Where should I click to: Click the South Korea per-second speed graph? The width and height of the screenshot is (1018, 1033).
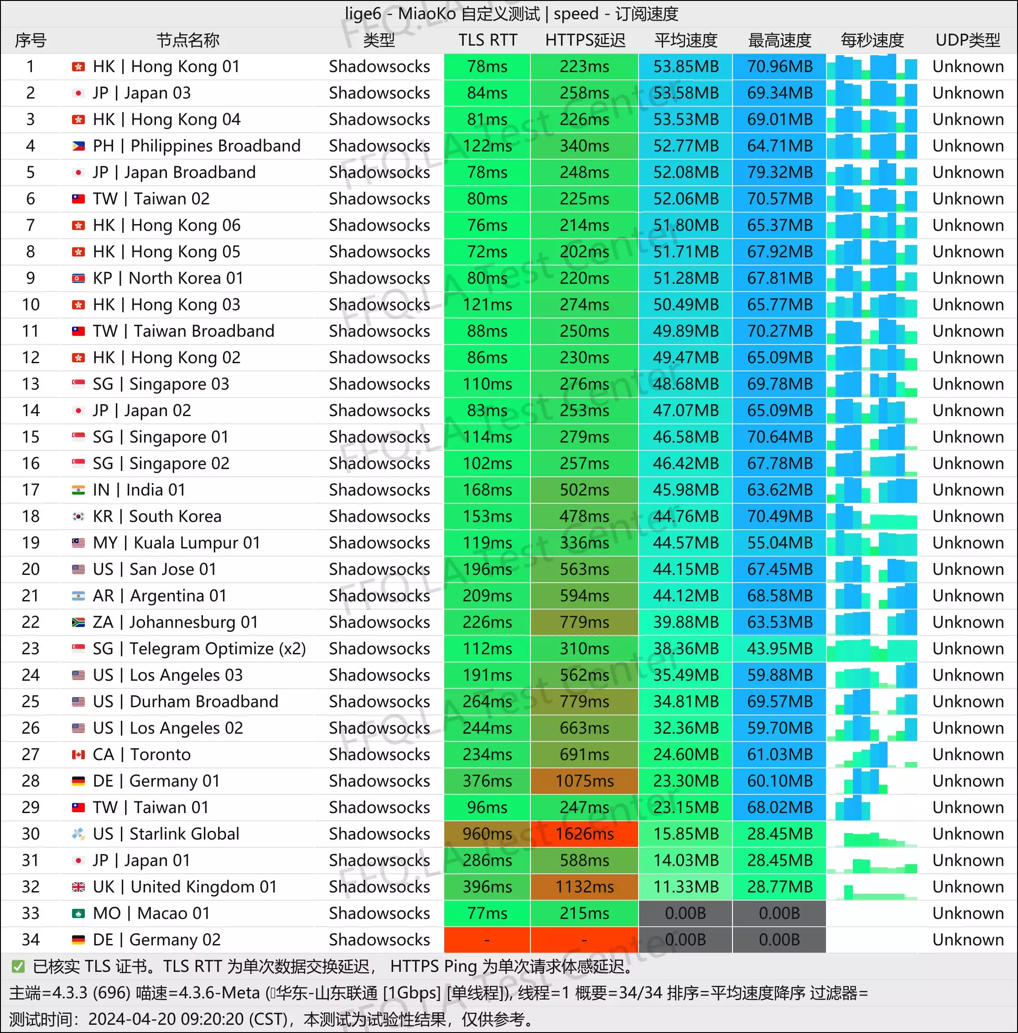point(872,516)
